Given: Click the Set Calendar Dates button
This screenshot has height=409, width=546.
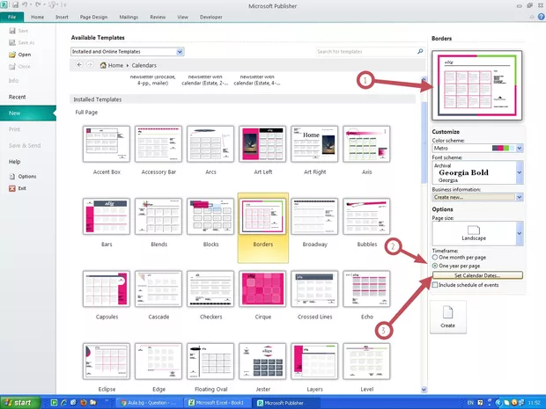Looking at the screenshot, I should [477, 275].
